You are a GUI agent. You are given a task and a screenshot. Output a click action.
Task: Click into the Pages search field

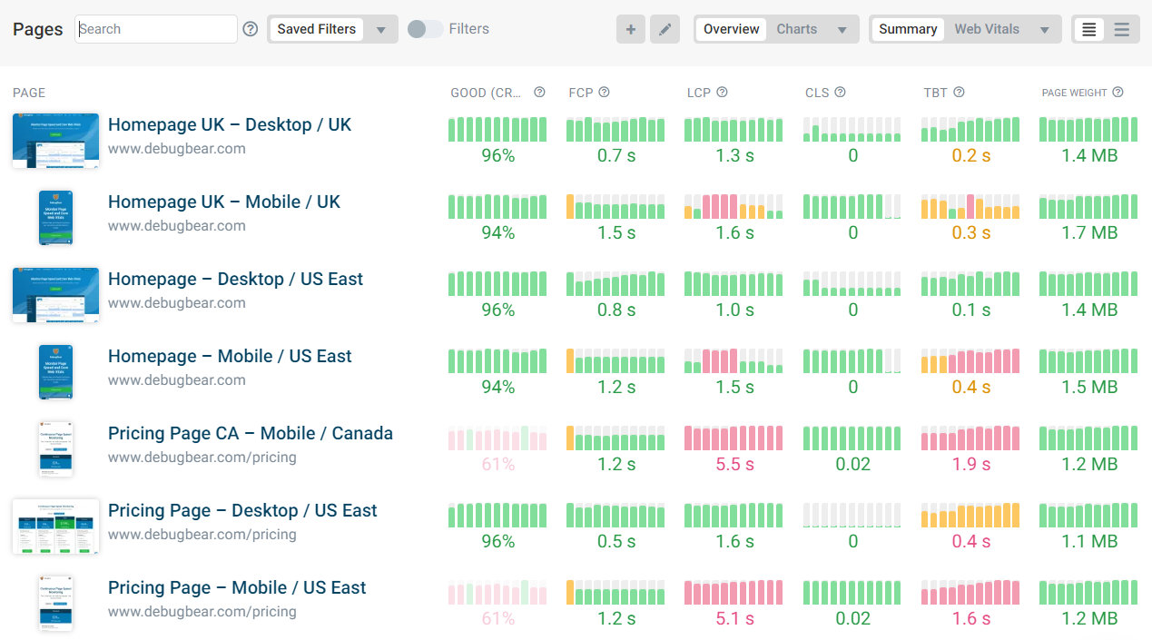point(155,29)
